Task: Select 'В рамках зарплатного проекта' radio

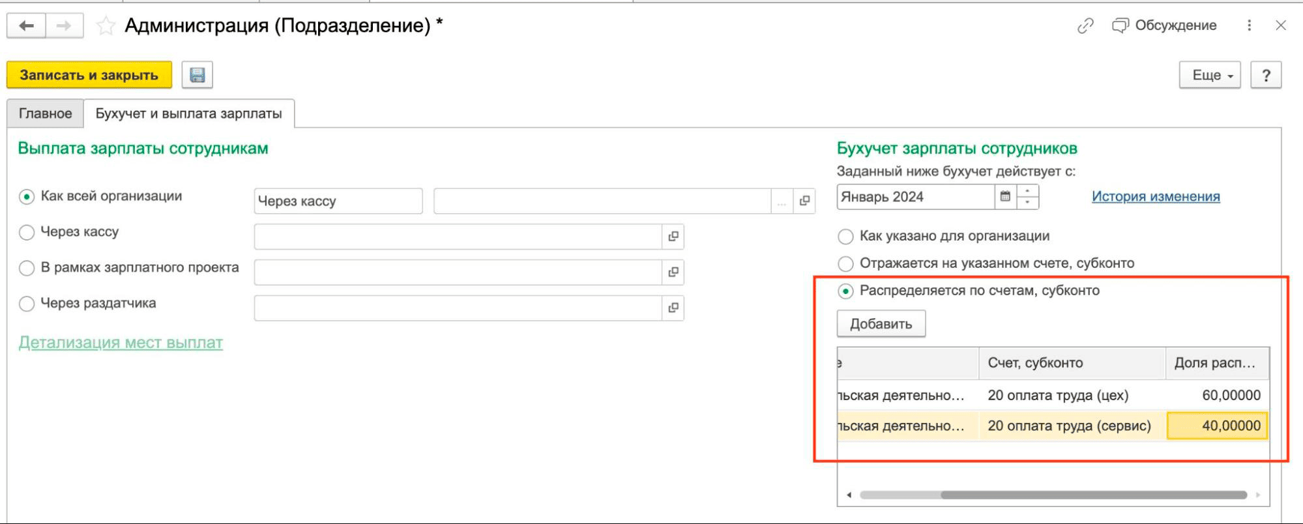Action: [x=27, y=268]
